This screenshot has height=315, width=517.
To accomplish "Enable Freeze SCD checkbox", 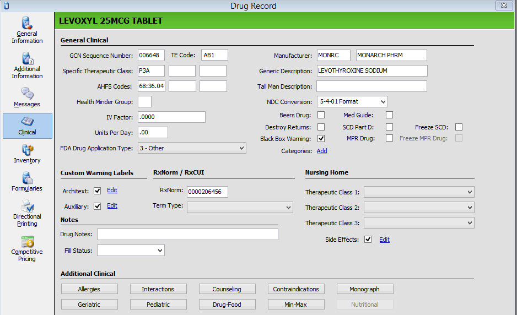I will coord(459,127).
